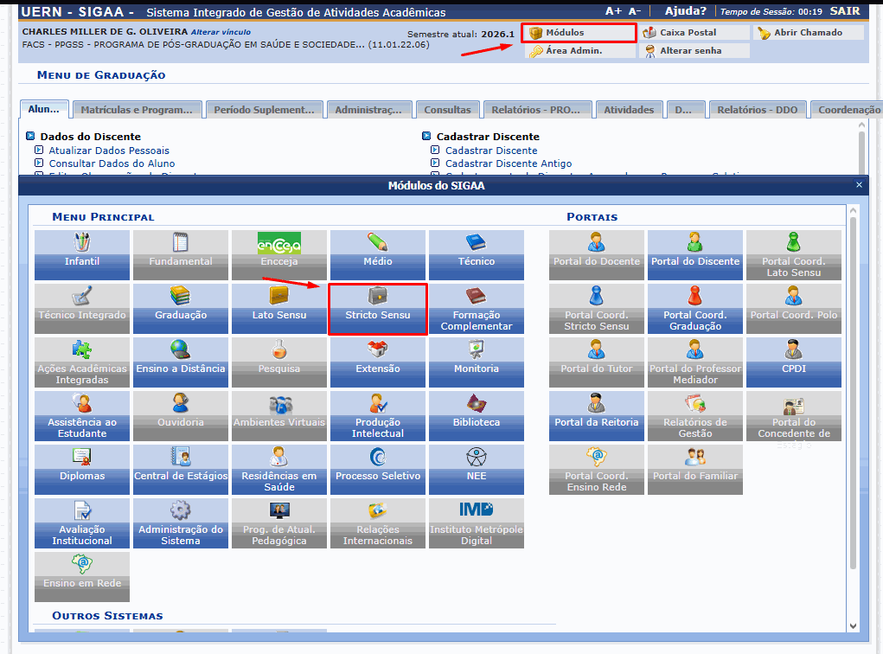Image resolution: width=883 pixels, height=654 pixels.
Task: Open the Técnico module
Action: coord(477,254)
